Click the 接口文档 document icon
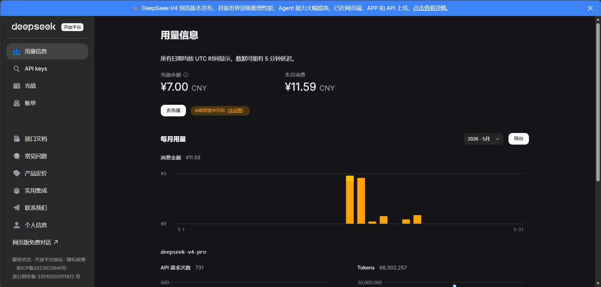 pos(17,139)
